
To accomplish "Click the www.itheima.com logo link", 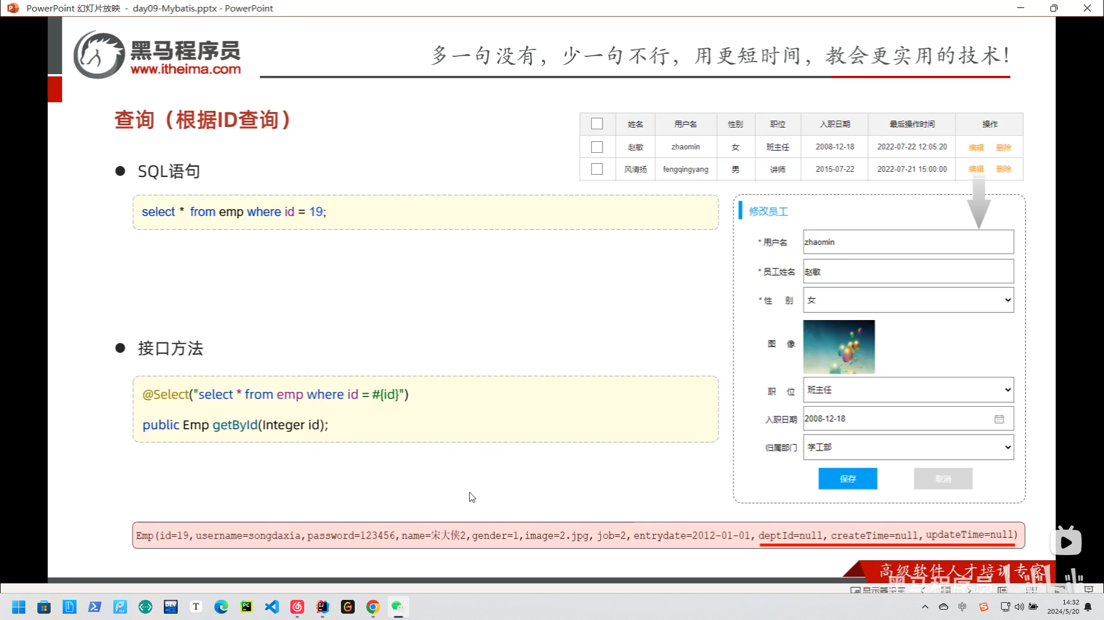I will (x=186, y=69).
